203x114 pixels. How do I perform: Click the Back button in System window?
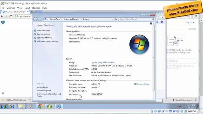35,19
